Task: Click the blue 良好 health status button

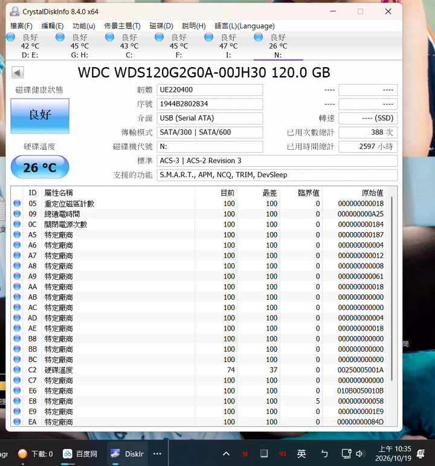Action: 40,115
